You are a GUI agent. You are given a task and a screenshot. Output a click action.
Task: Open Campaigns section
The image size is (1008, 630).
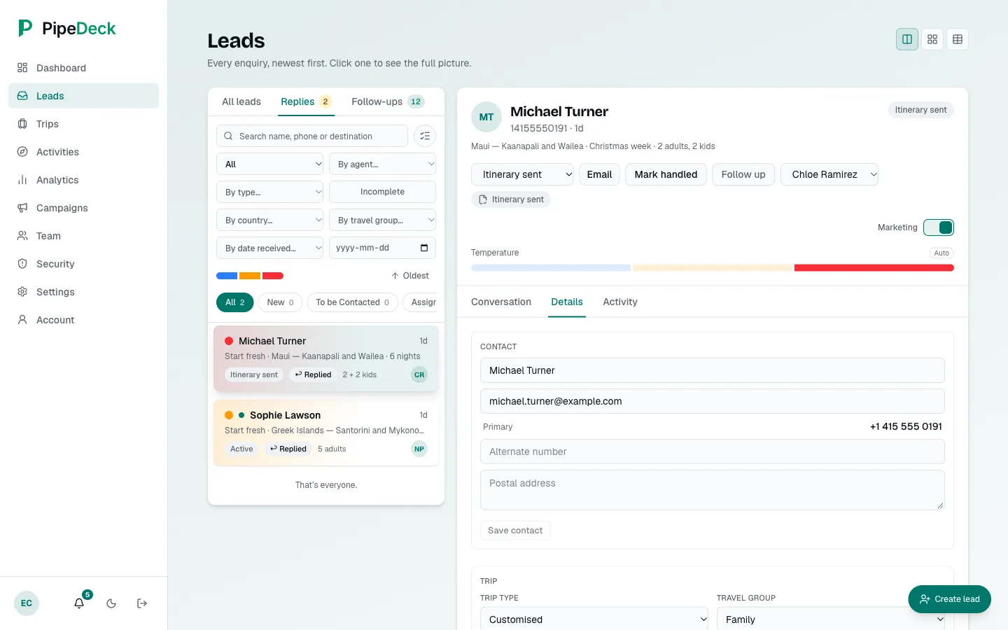click(x=83, y=208)
